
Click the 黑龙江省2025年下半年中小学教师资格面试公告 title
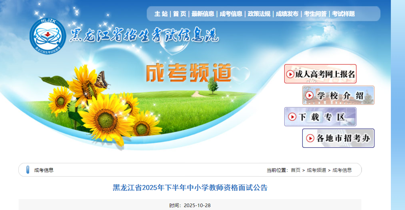(x=190, y=188)
